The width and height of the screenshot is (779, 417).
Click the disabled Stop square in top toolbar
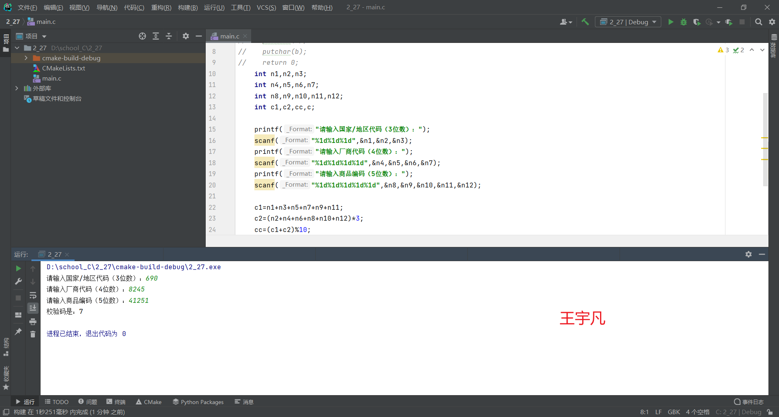[x=742, y=22]
